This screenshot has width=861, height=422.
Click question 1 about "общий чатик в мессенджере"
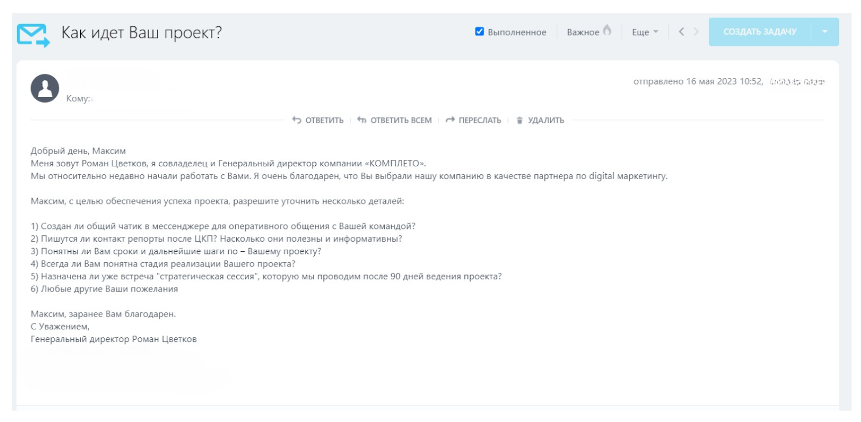click(223, 226)
